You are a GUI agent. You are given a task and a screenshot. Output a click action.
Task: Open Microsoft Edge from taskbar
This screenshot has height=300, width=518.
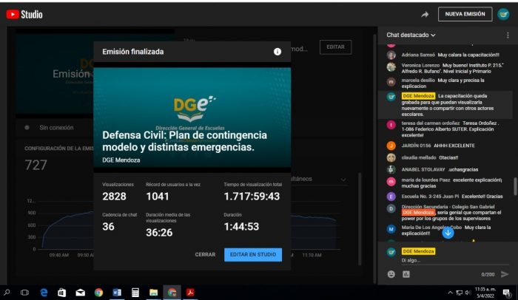(44, 293)
